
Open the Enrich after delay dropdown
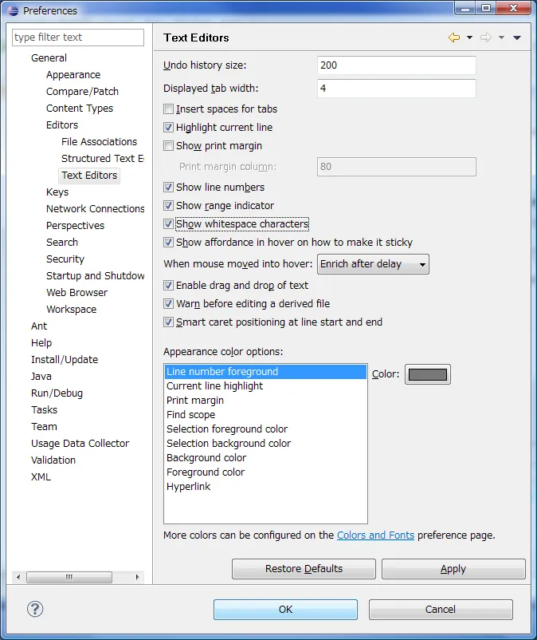373,264
